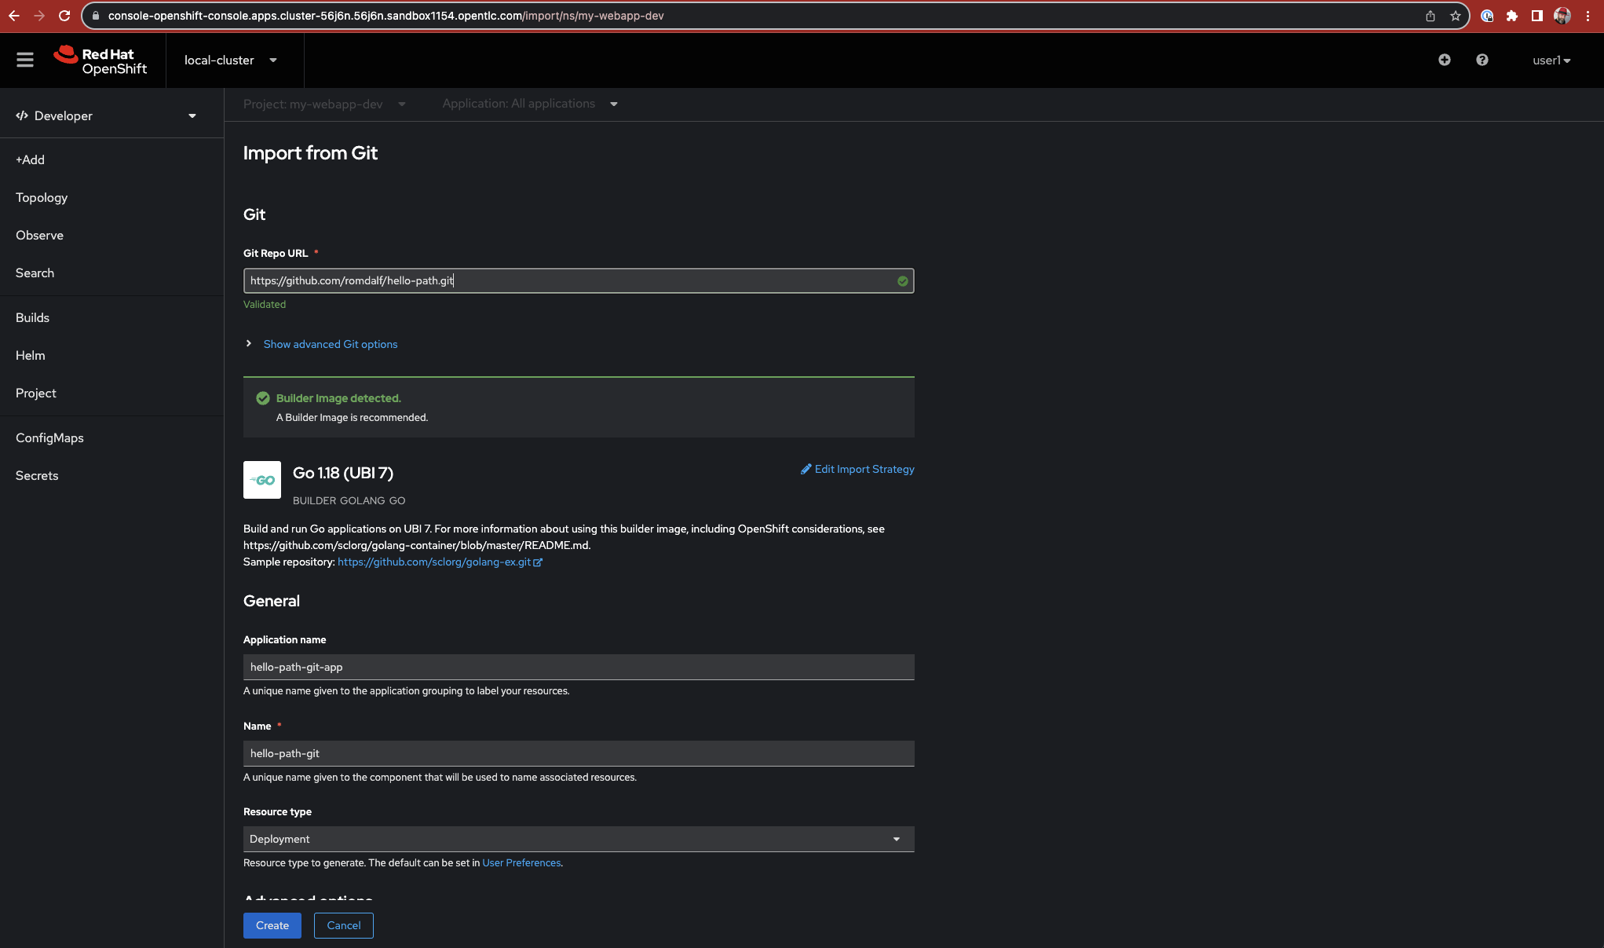
Task: Expand the local-cluster dropdown
Action: pos(230,60)
